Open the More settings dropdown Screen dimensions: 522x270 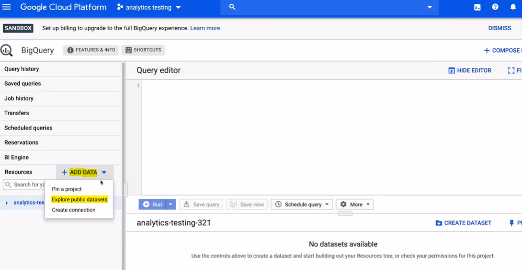click(354, 205)
